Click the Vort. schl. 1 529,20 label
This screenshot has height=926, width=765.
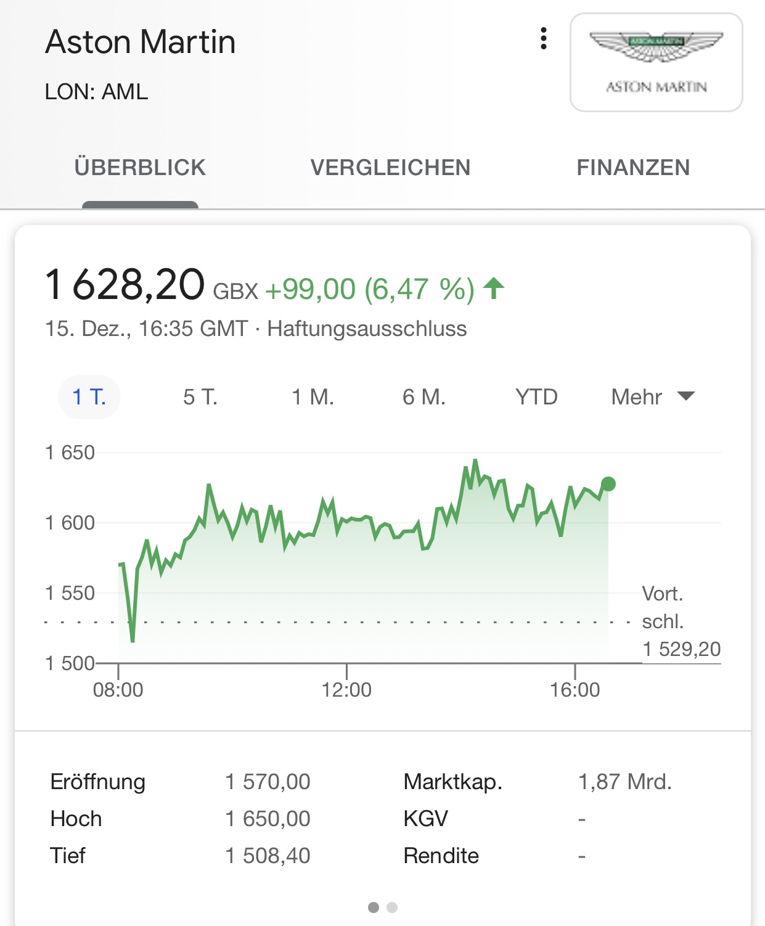click(681, 621)
